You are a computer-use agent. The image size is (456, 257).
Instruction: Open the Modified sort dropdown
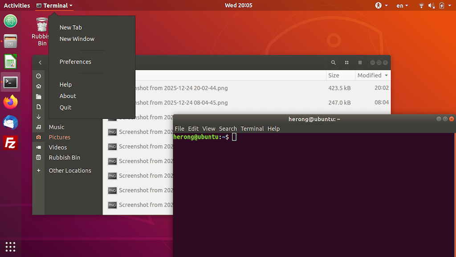tap(372, 75)
